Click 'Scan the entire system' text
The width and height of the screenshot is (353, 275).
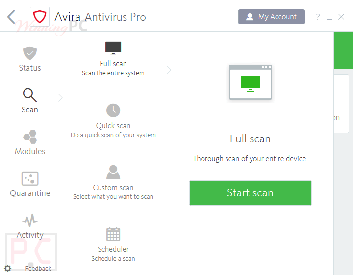click(113, 73)
